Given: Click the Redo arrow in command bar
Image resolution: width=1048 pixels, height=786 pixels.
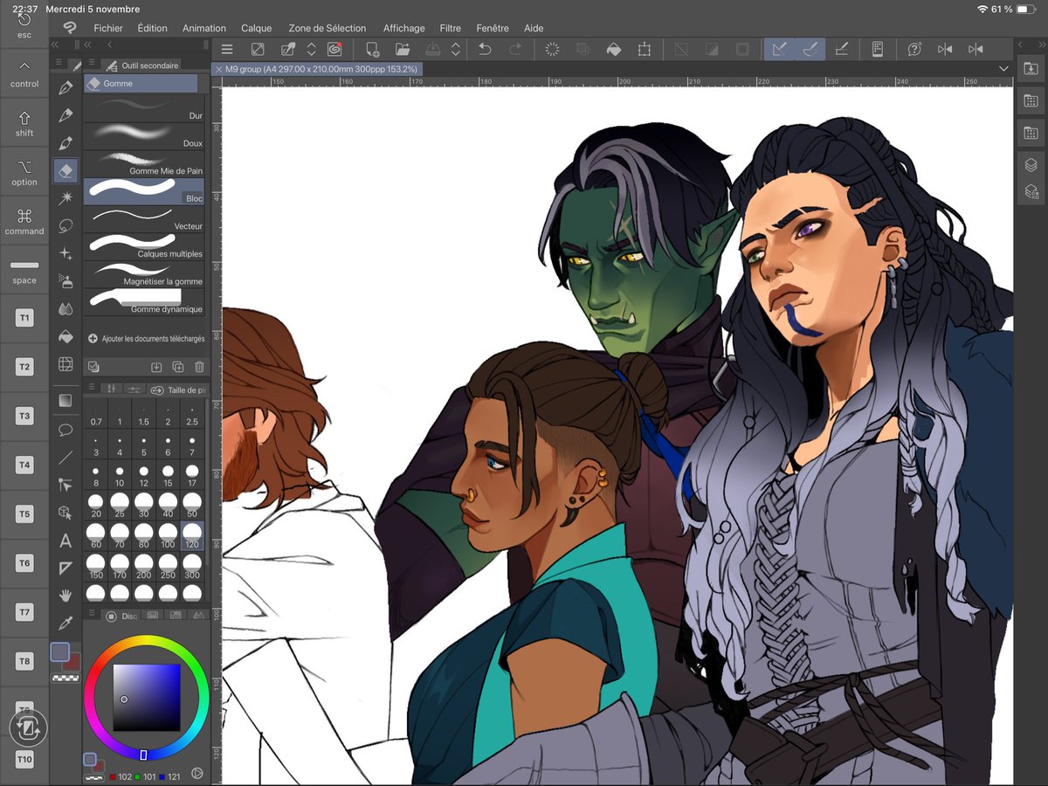Looking at the screenshot, I should [x=515, y=49].
